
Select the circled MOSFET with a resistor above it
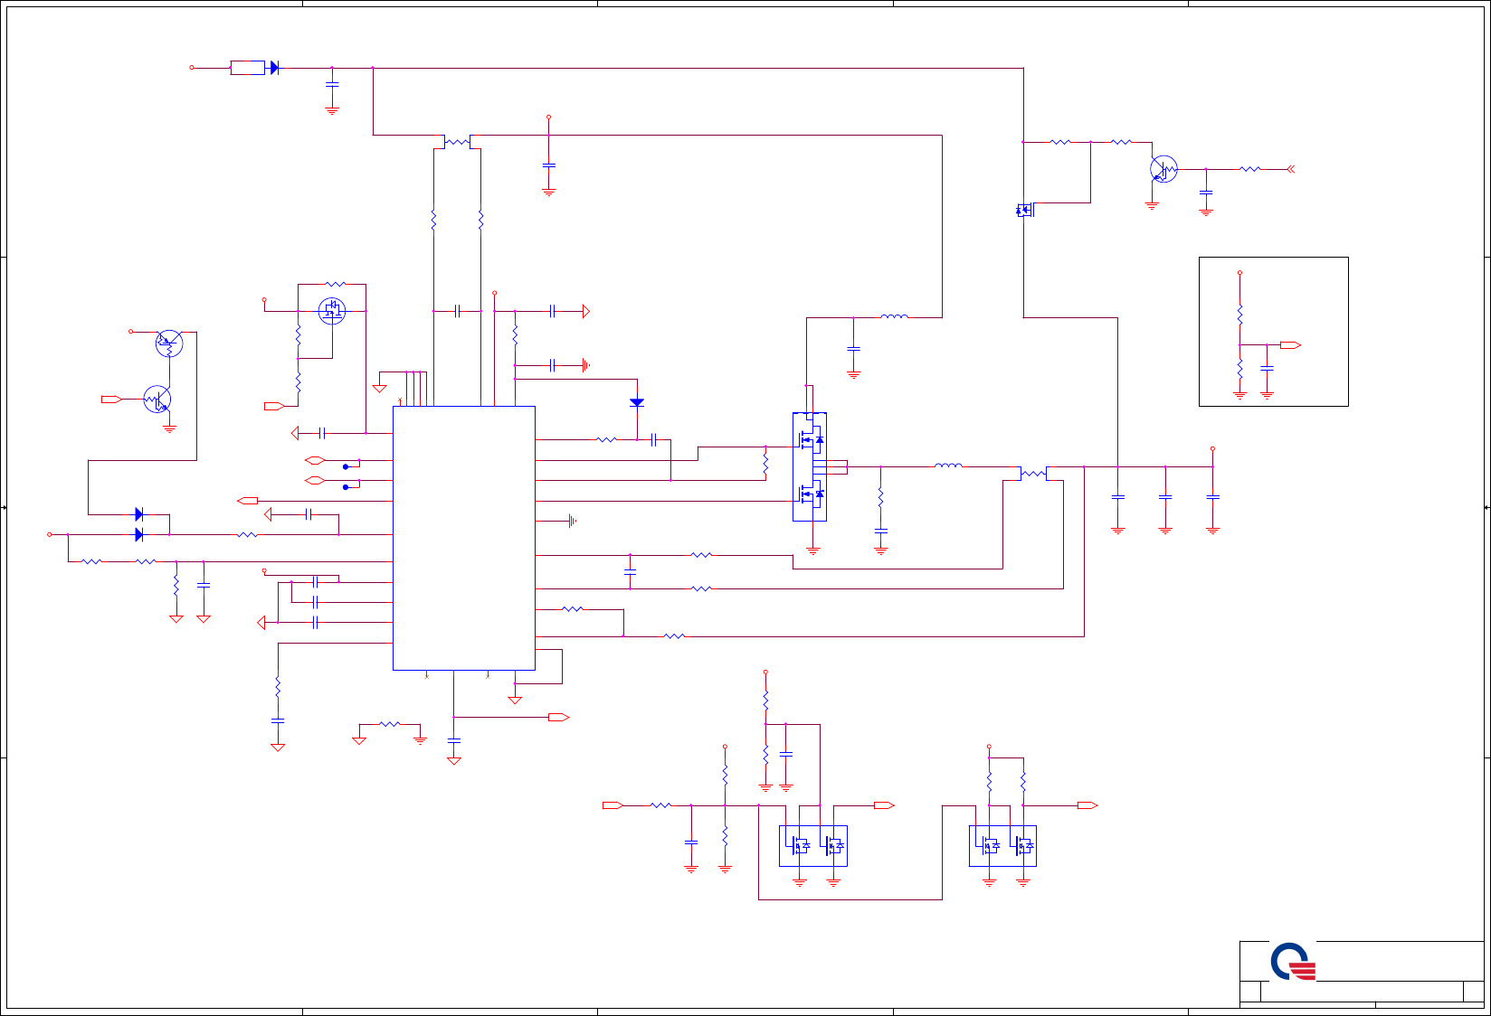(332, 311)
